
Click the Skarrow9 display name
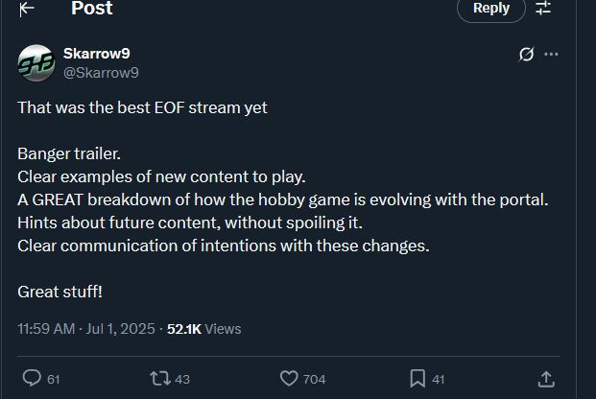coord(97,54)
